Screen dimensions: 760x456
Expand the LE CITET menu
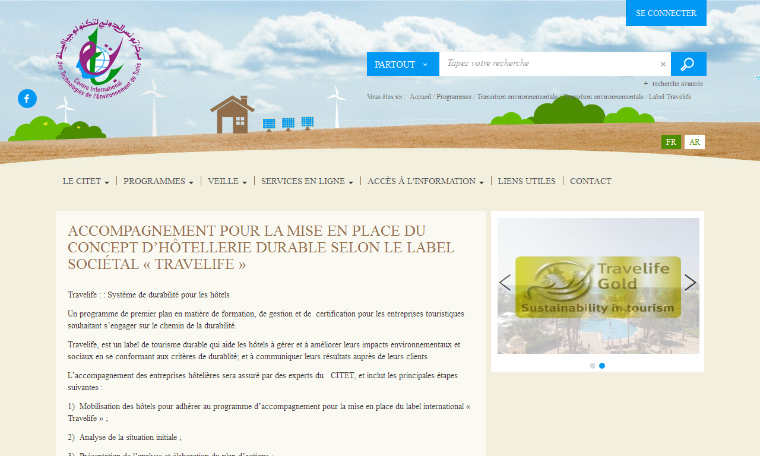(x=86, y=181)
